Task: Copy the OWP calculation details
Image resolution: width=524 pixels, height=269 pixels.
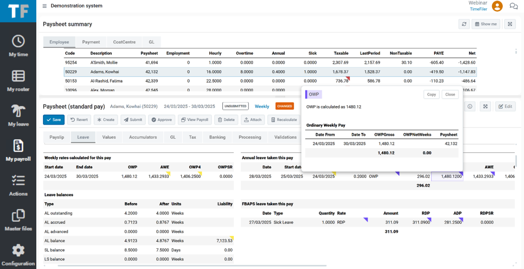Action: coord(431,95)
